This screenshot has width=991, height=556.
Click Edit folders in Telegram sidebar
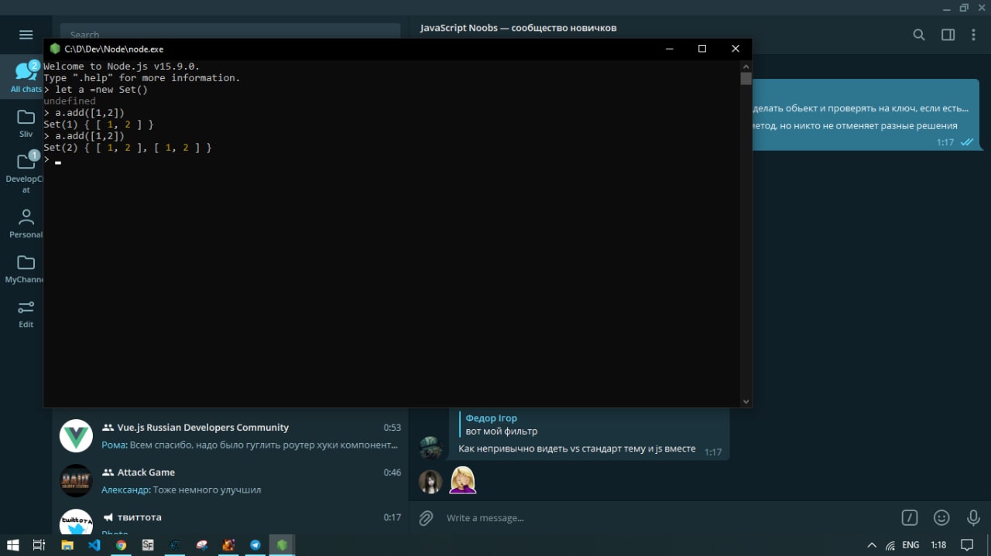pyautogui.click(x=26, y=313)
